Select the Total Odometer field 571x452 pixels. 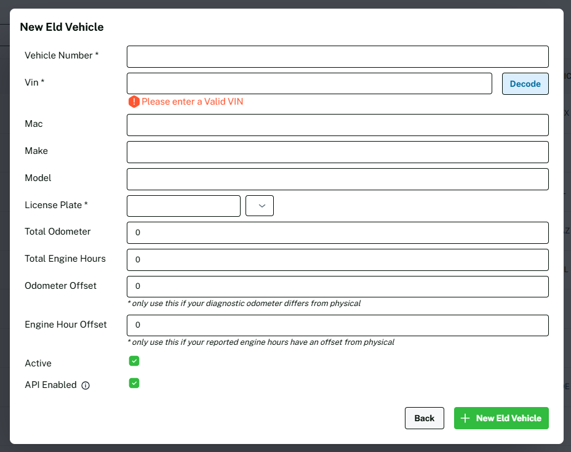337,233
